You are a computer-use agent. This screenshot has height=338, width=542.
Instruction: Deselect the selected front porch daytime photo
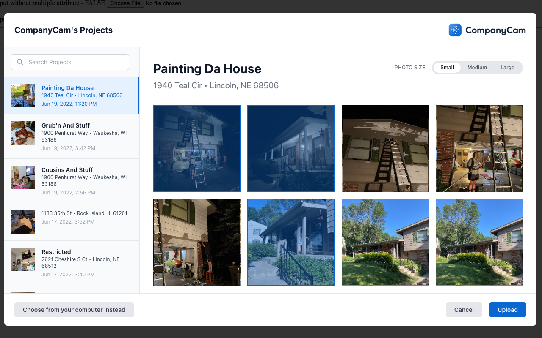click(291, 242)
